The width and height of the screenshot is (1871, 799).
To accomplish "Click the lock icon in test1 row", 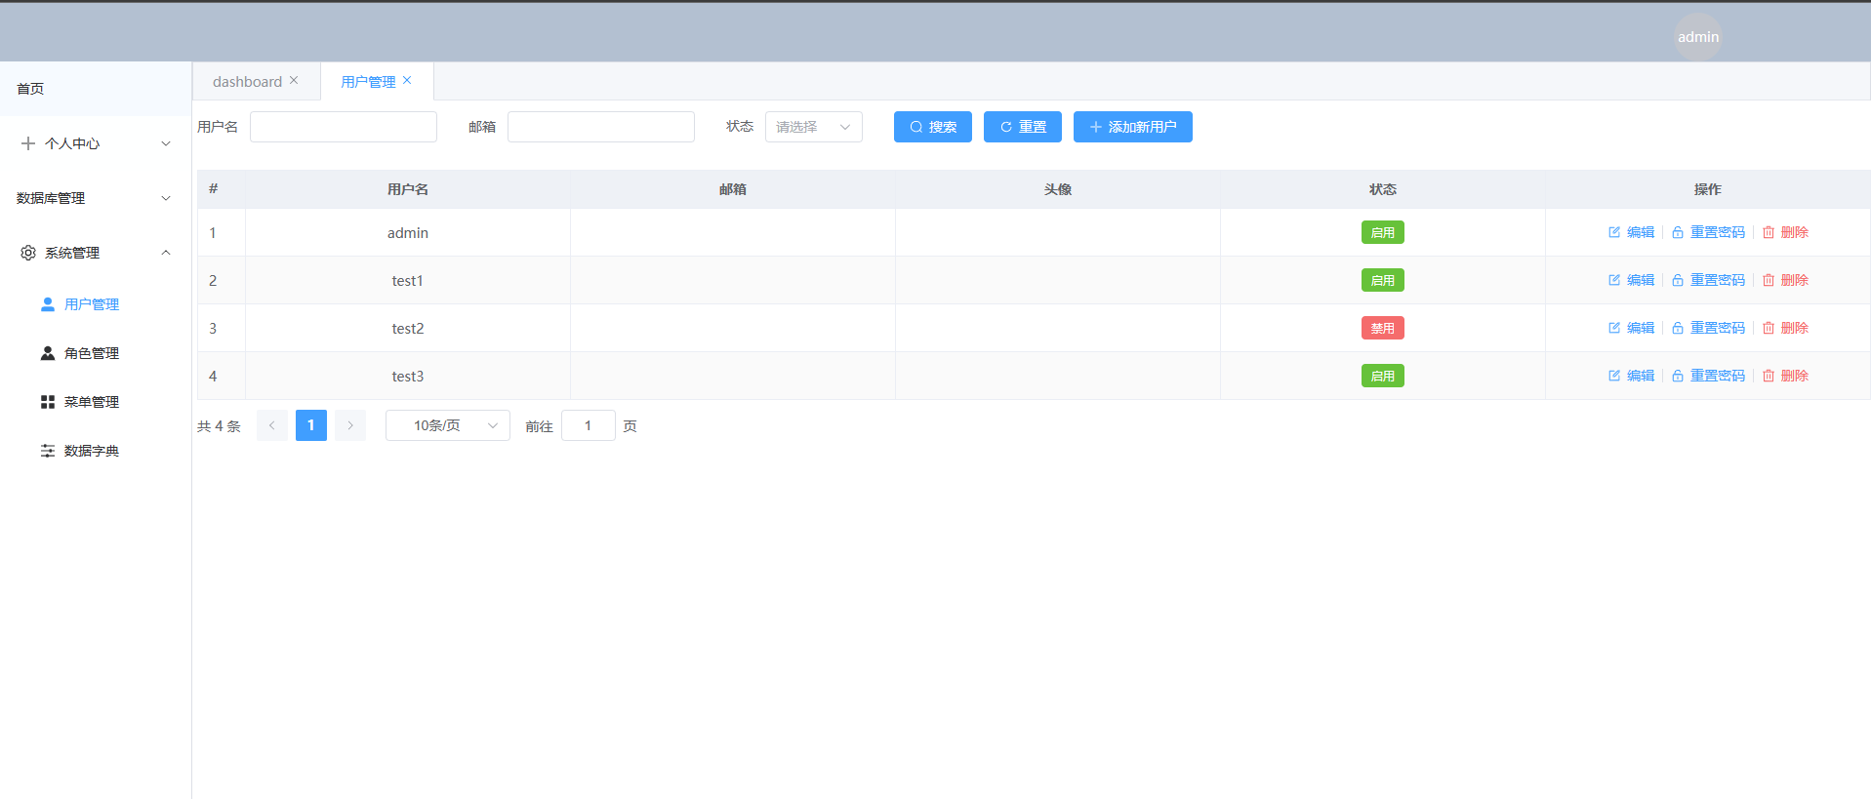I will (x=1678, y=280).
